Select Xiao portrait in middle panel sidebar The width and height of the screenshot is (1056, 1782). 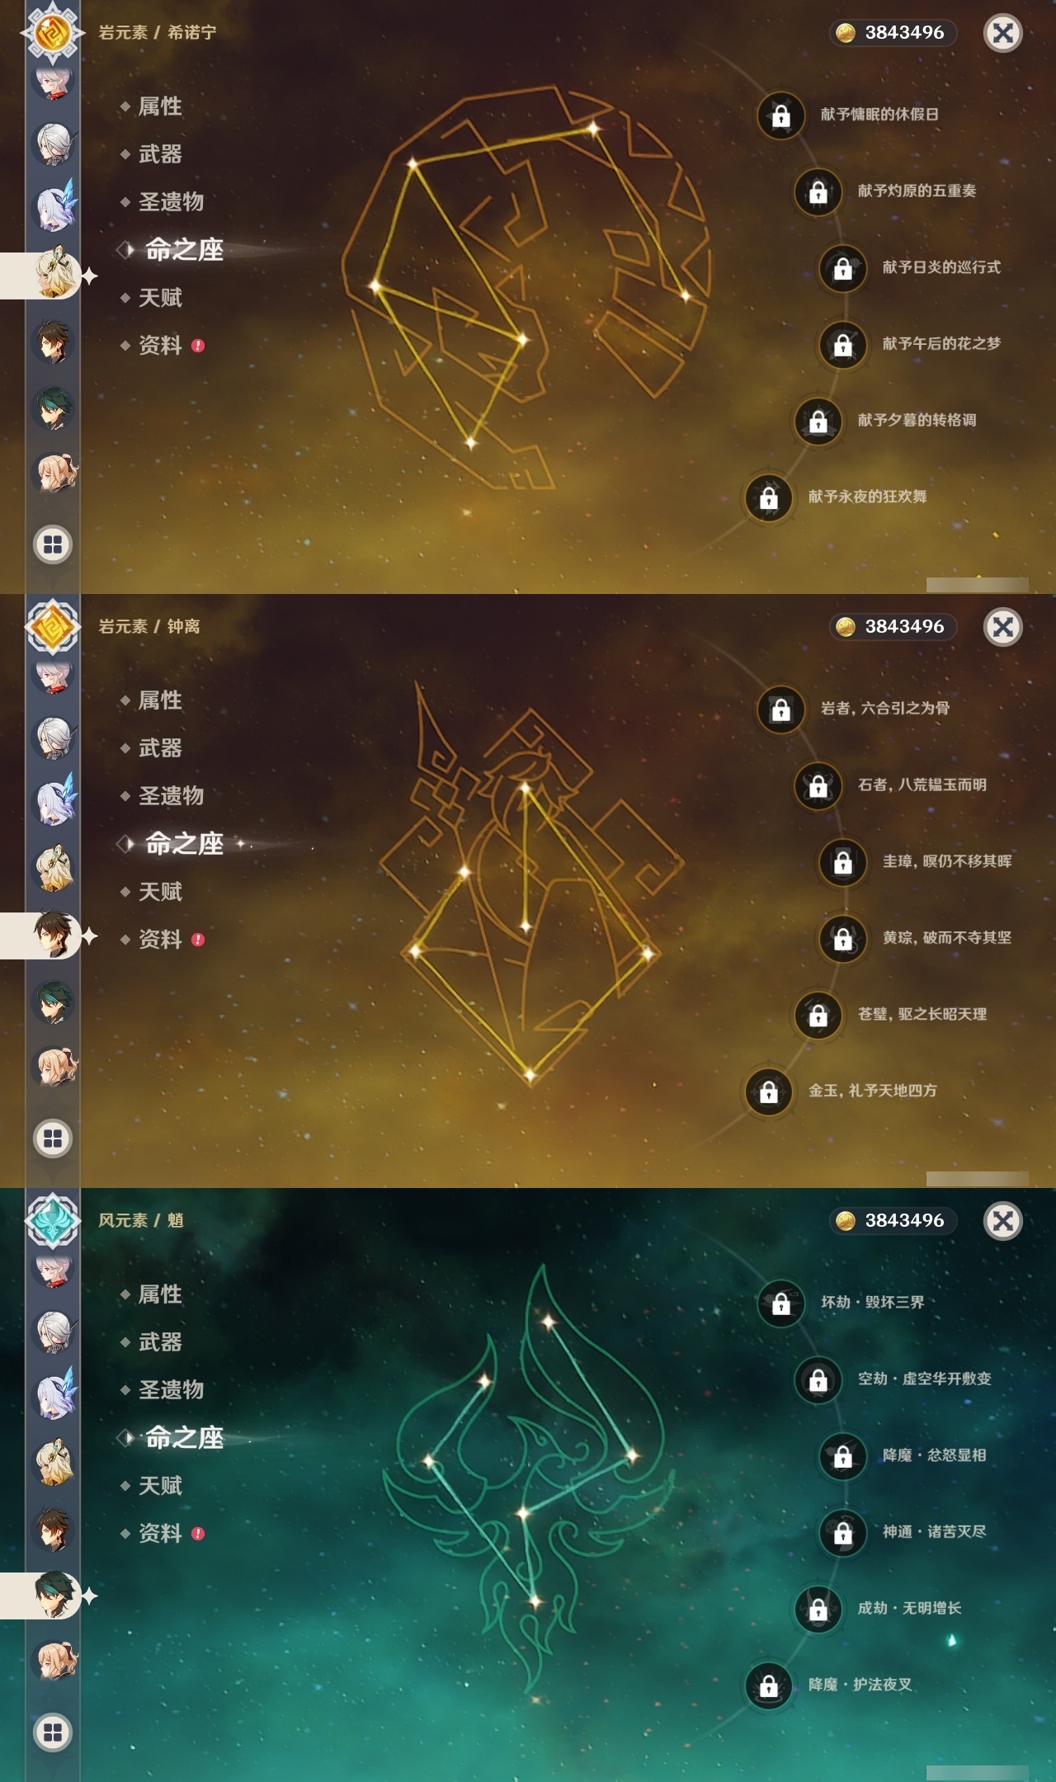coord(54,1001)
